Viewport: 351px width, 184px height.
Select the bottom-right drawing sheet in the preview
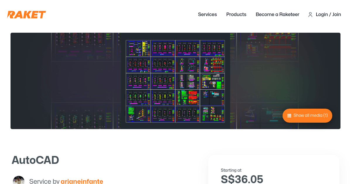pyautogui.click(x=212, y=114)
